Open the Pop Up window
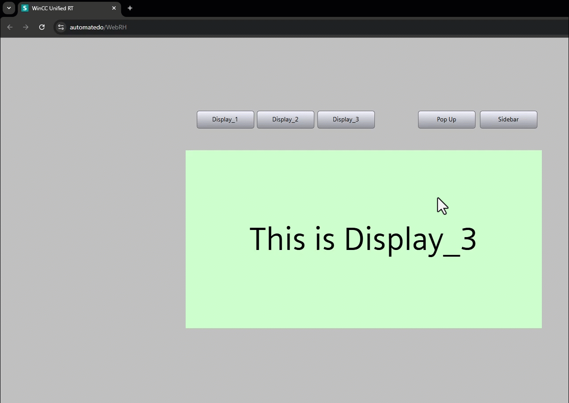This screenshot has height=403, width=569. [447, 120]
